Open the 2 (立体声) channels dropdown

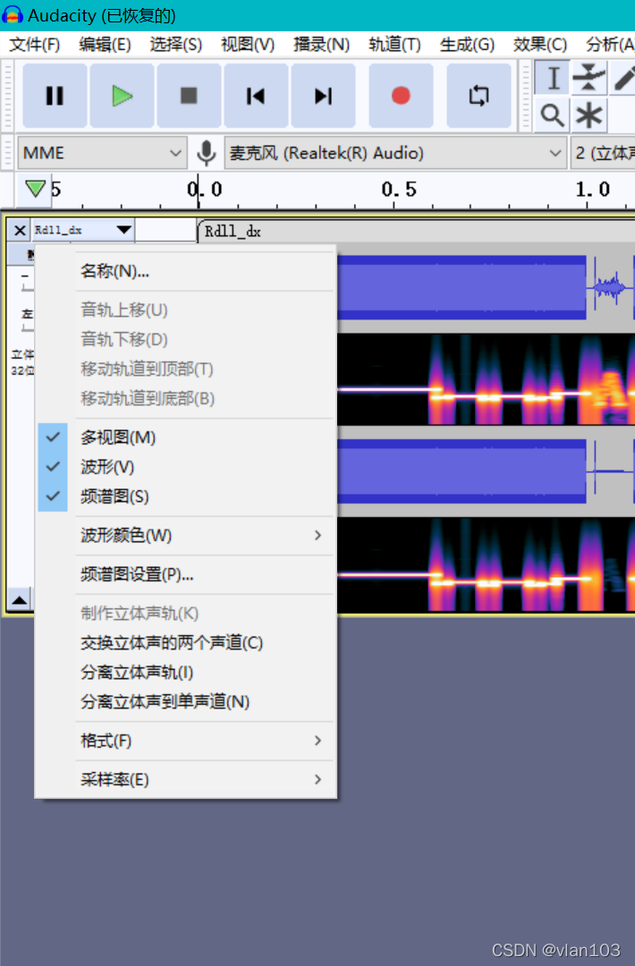603,153
